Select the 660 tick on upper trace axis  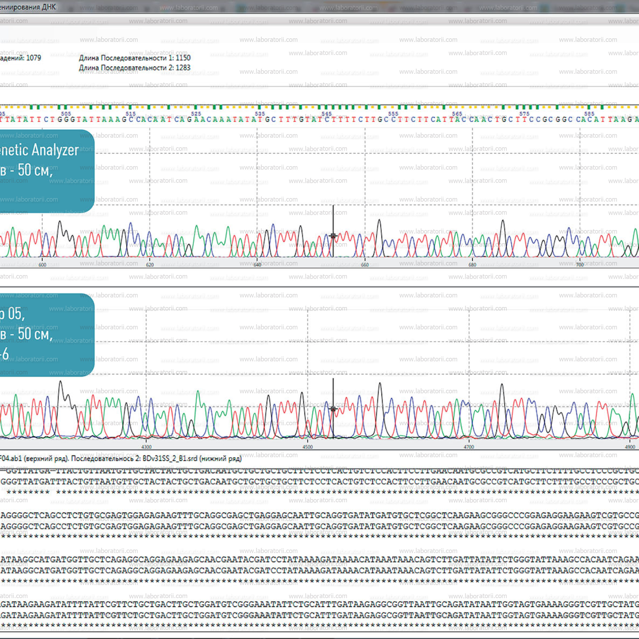coord(365,265)
